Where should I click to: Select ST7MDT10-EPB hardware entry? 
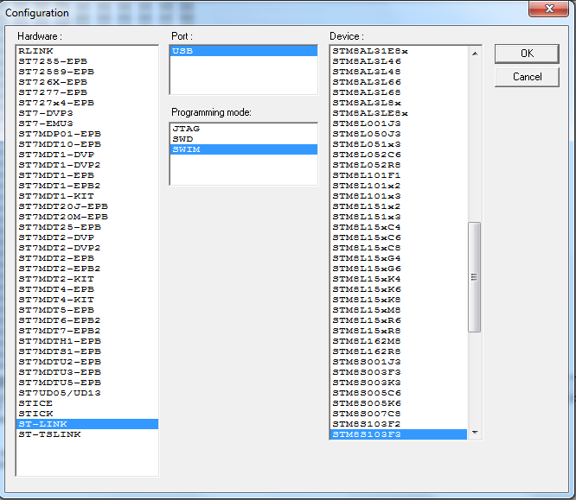pos(87,144)
